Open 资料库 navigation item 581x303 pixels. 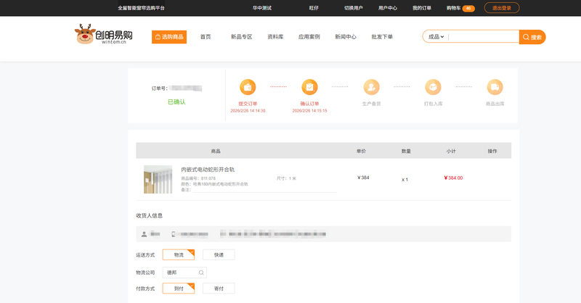275,37
